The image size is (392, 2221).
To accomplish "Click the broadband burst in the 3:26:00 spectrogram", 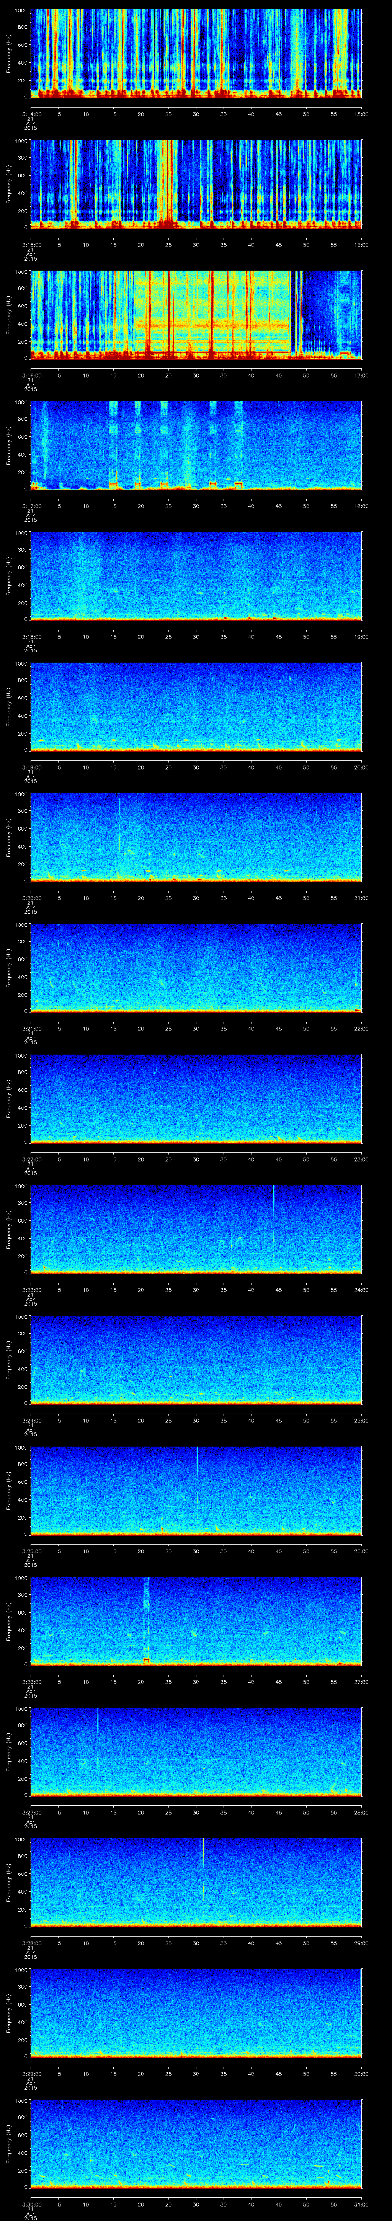I will (x=147, y=1620).
